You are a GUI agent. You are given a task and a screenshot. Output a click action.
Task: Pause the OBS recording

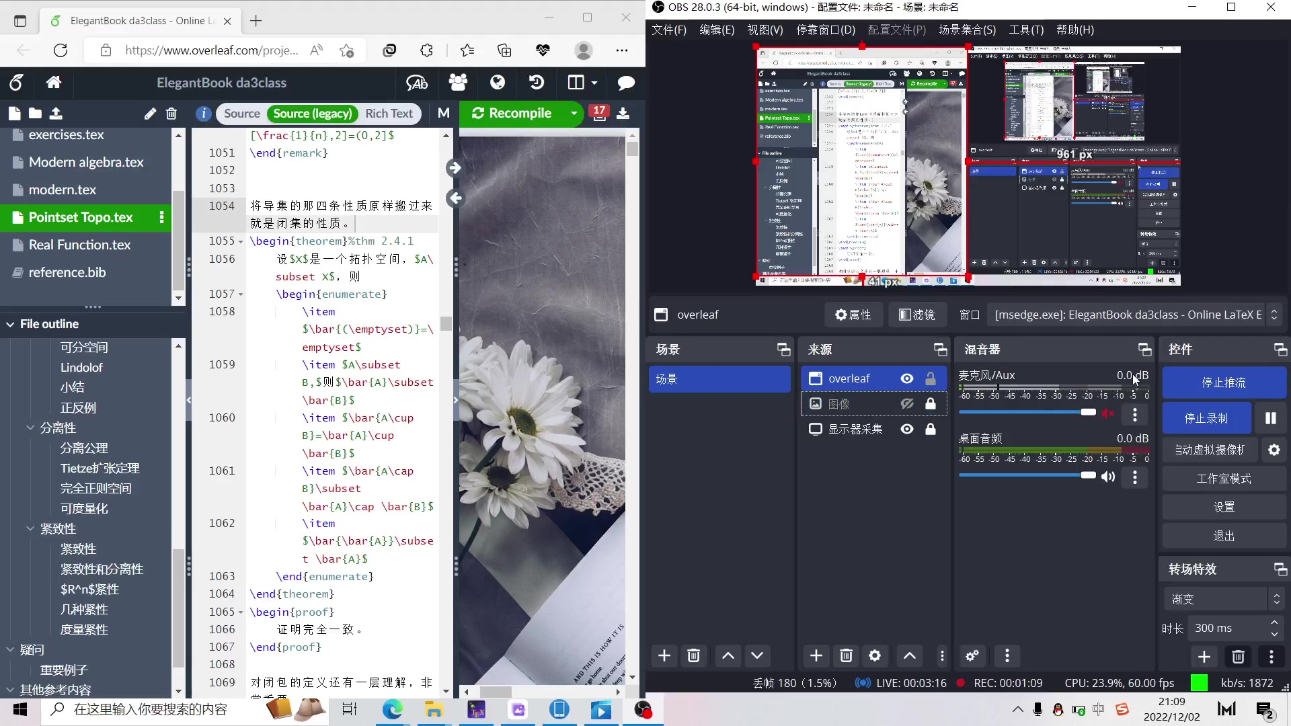pos(1270,418)
